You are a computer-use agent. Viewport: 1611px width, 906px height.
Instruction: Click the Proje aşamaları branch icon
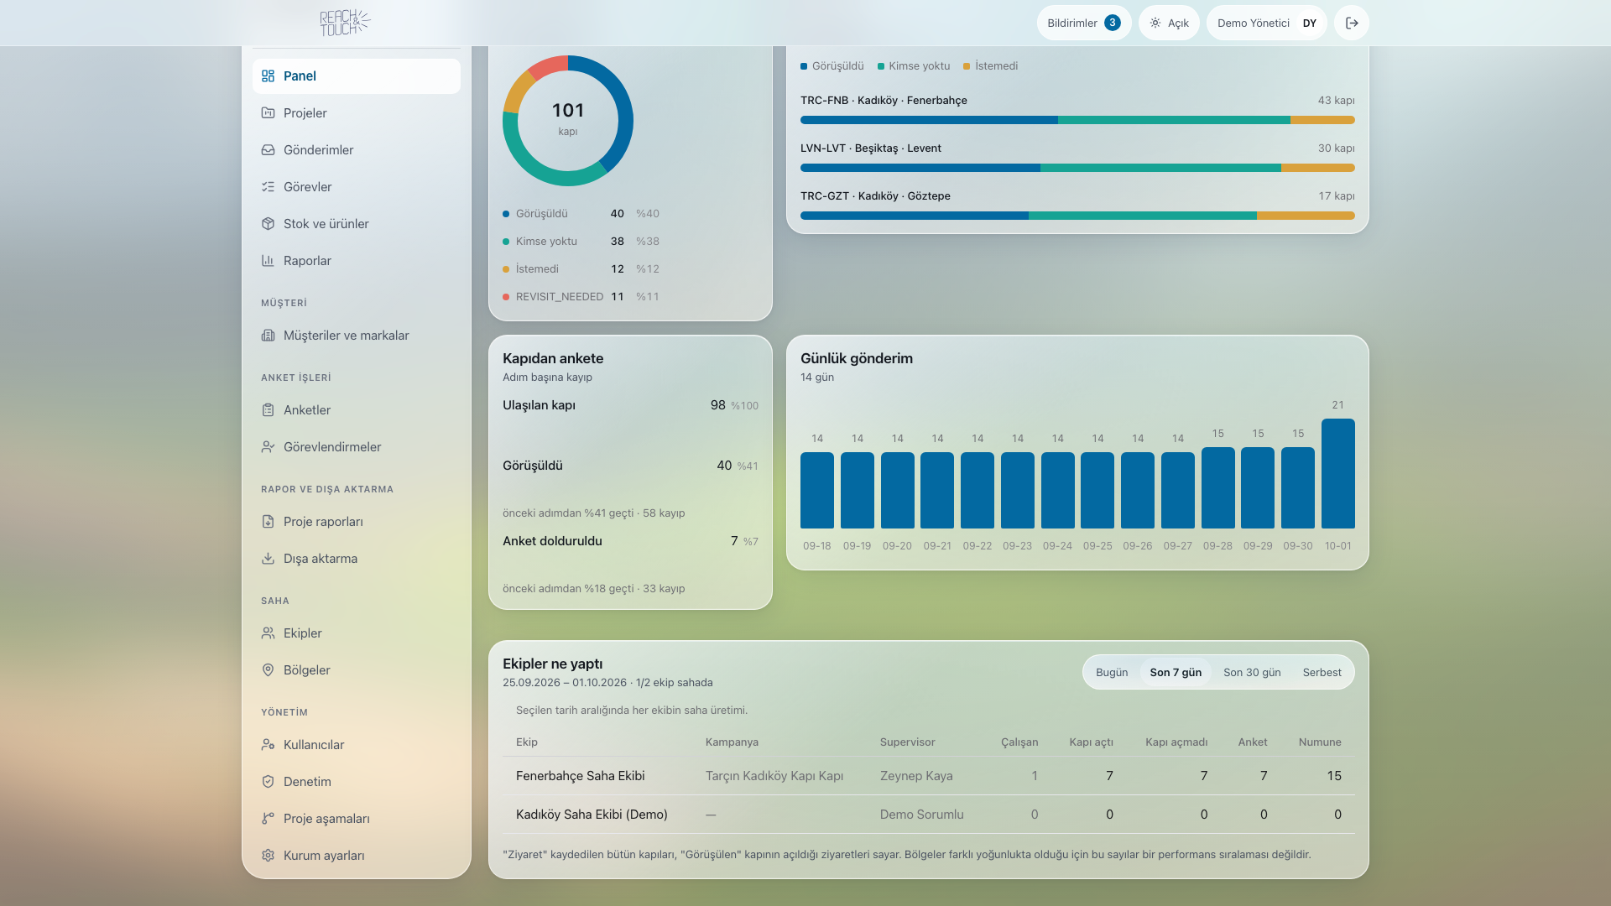[x=268, y=819]
